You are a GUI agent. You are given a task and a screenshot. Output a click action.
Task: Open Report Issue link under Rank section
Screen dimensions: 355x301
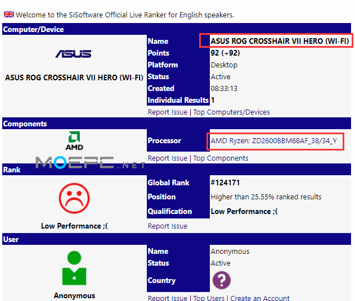click(168, 226)
